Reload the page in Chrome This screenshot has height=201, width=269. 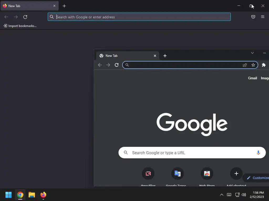coord(117,65)
